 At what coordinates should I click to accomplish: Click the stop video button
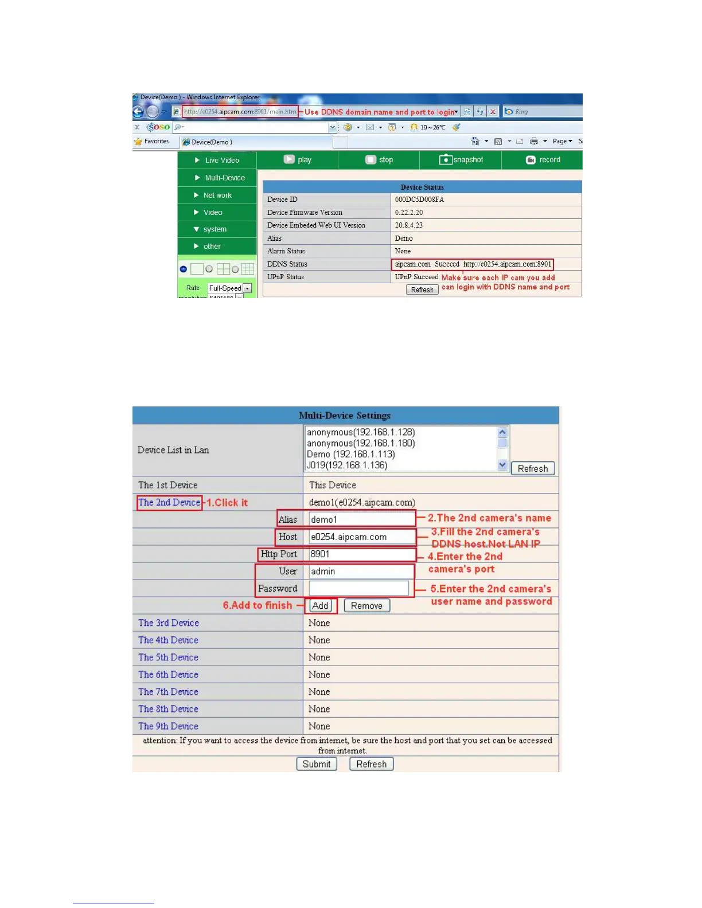tap(379, 160)
